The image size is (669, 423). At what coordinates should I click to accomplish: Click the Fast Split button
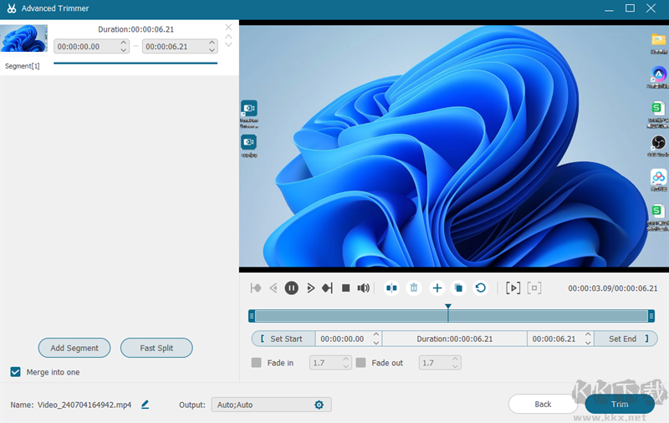tap(156, 348)
